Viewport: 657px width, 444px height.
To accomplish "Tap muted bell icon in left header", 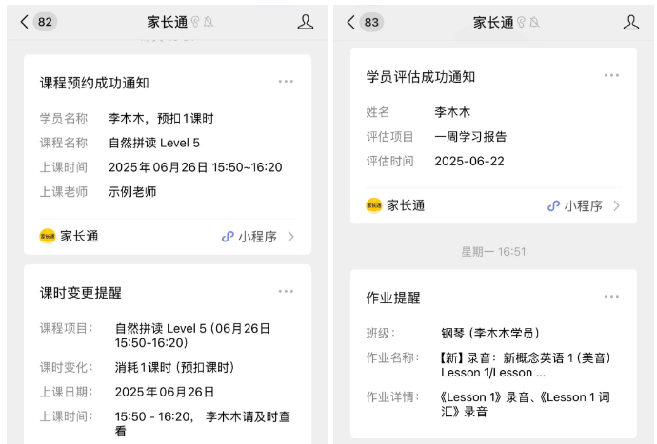I will (x=209, y=22).
